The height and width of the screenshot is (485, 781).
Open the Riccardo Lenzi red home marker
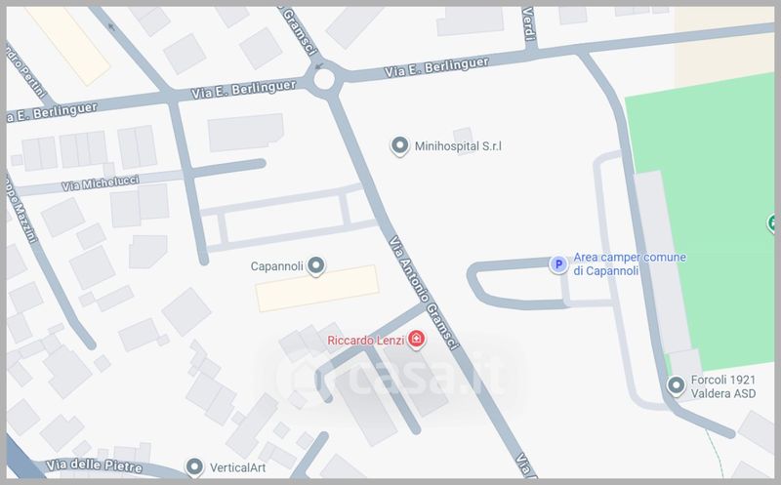417,339
